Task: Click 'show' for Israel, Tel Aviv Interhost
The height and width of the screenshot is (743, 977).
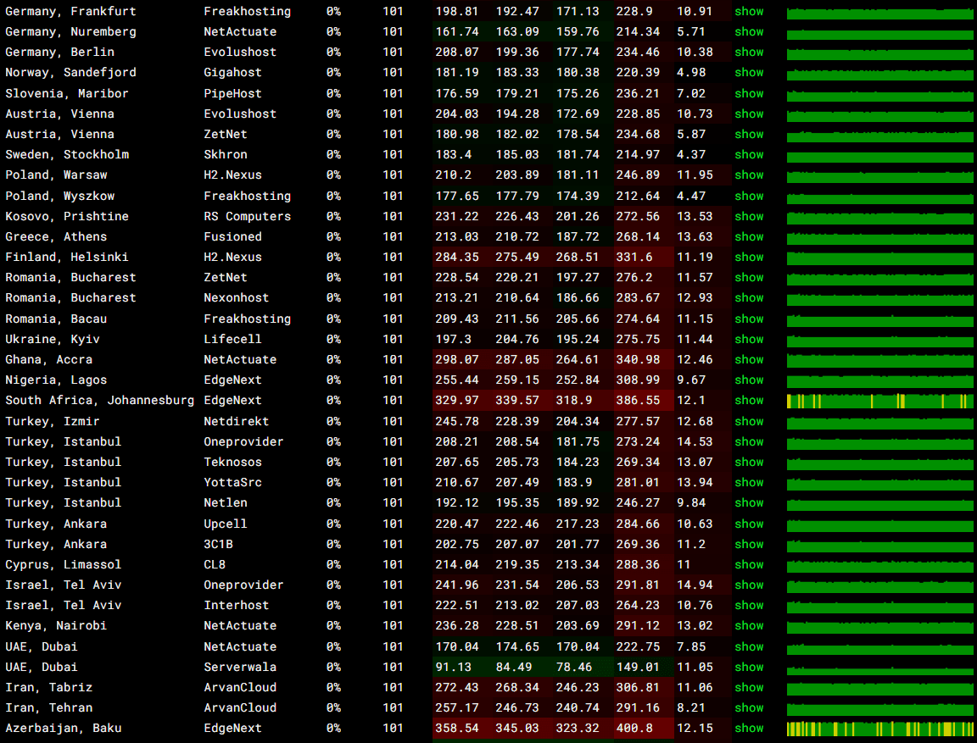Action: coord(749,605)
